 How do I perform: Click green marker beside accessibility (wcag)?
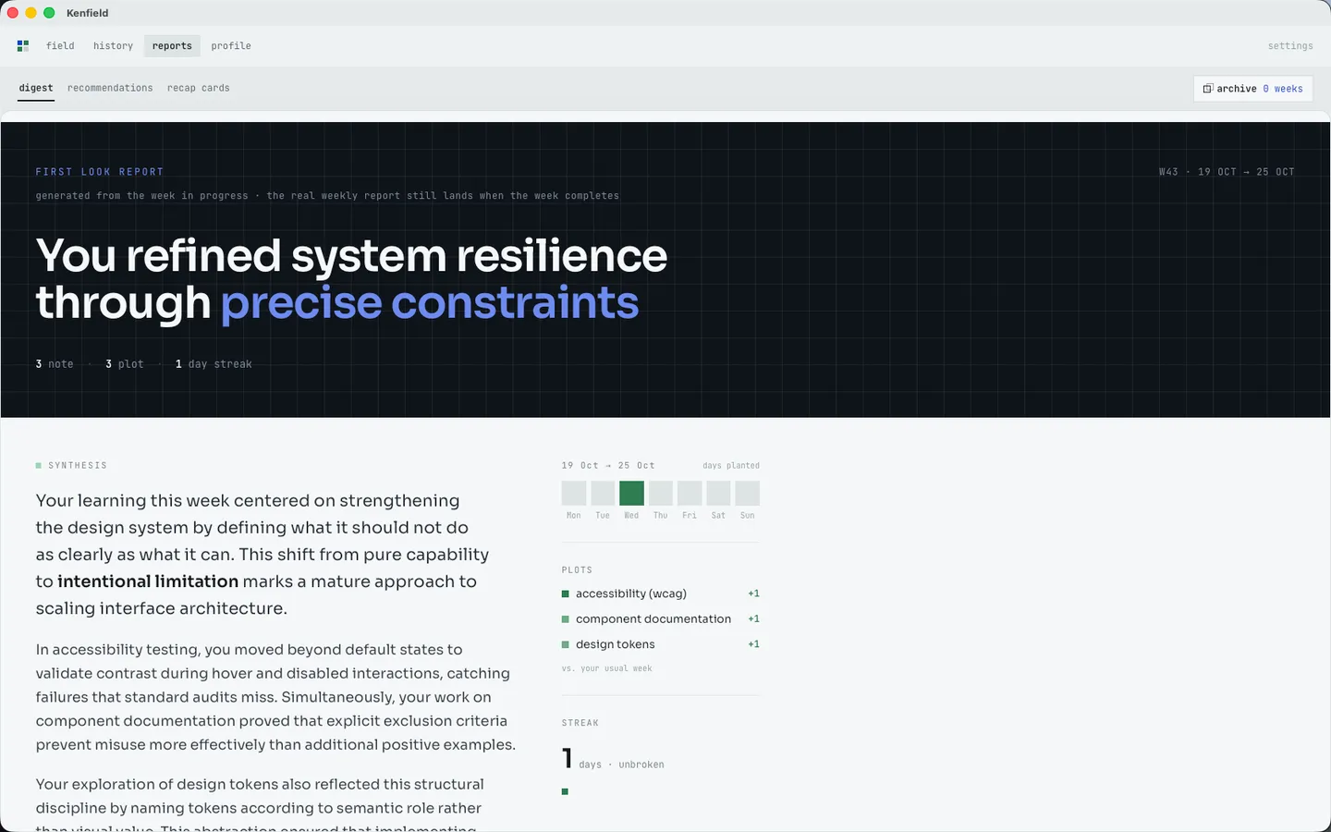pyautogui.click(x=566, y=593)
